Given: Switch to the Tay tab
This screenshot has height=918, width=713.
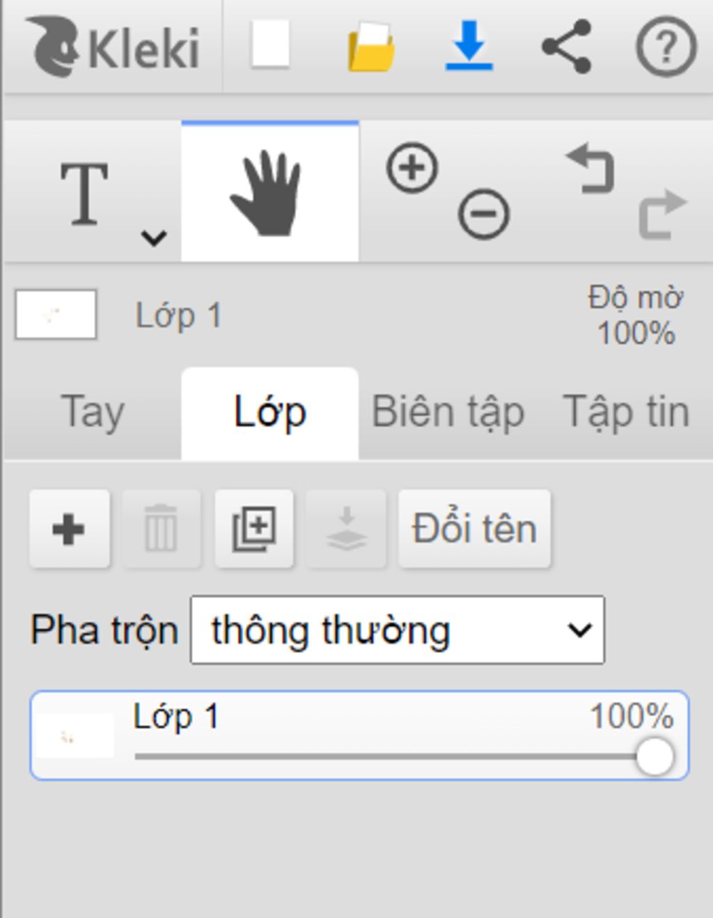Looking at the screenshot, I should (x=93, y=412).
